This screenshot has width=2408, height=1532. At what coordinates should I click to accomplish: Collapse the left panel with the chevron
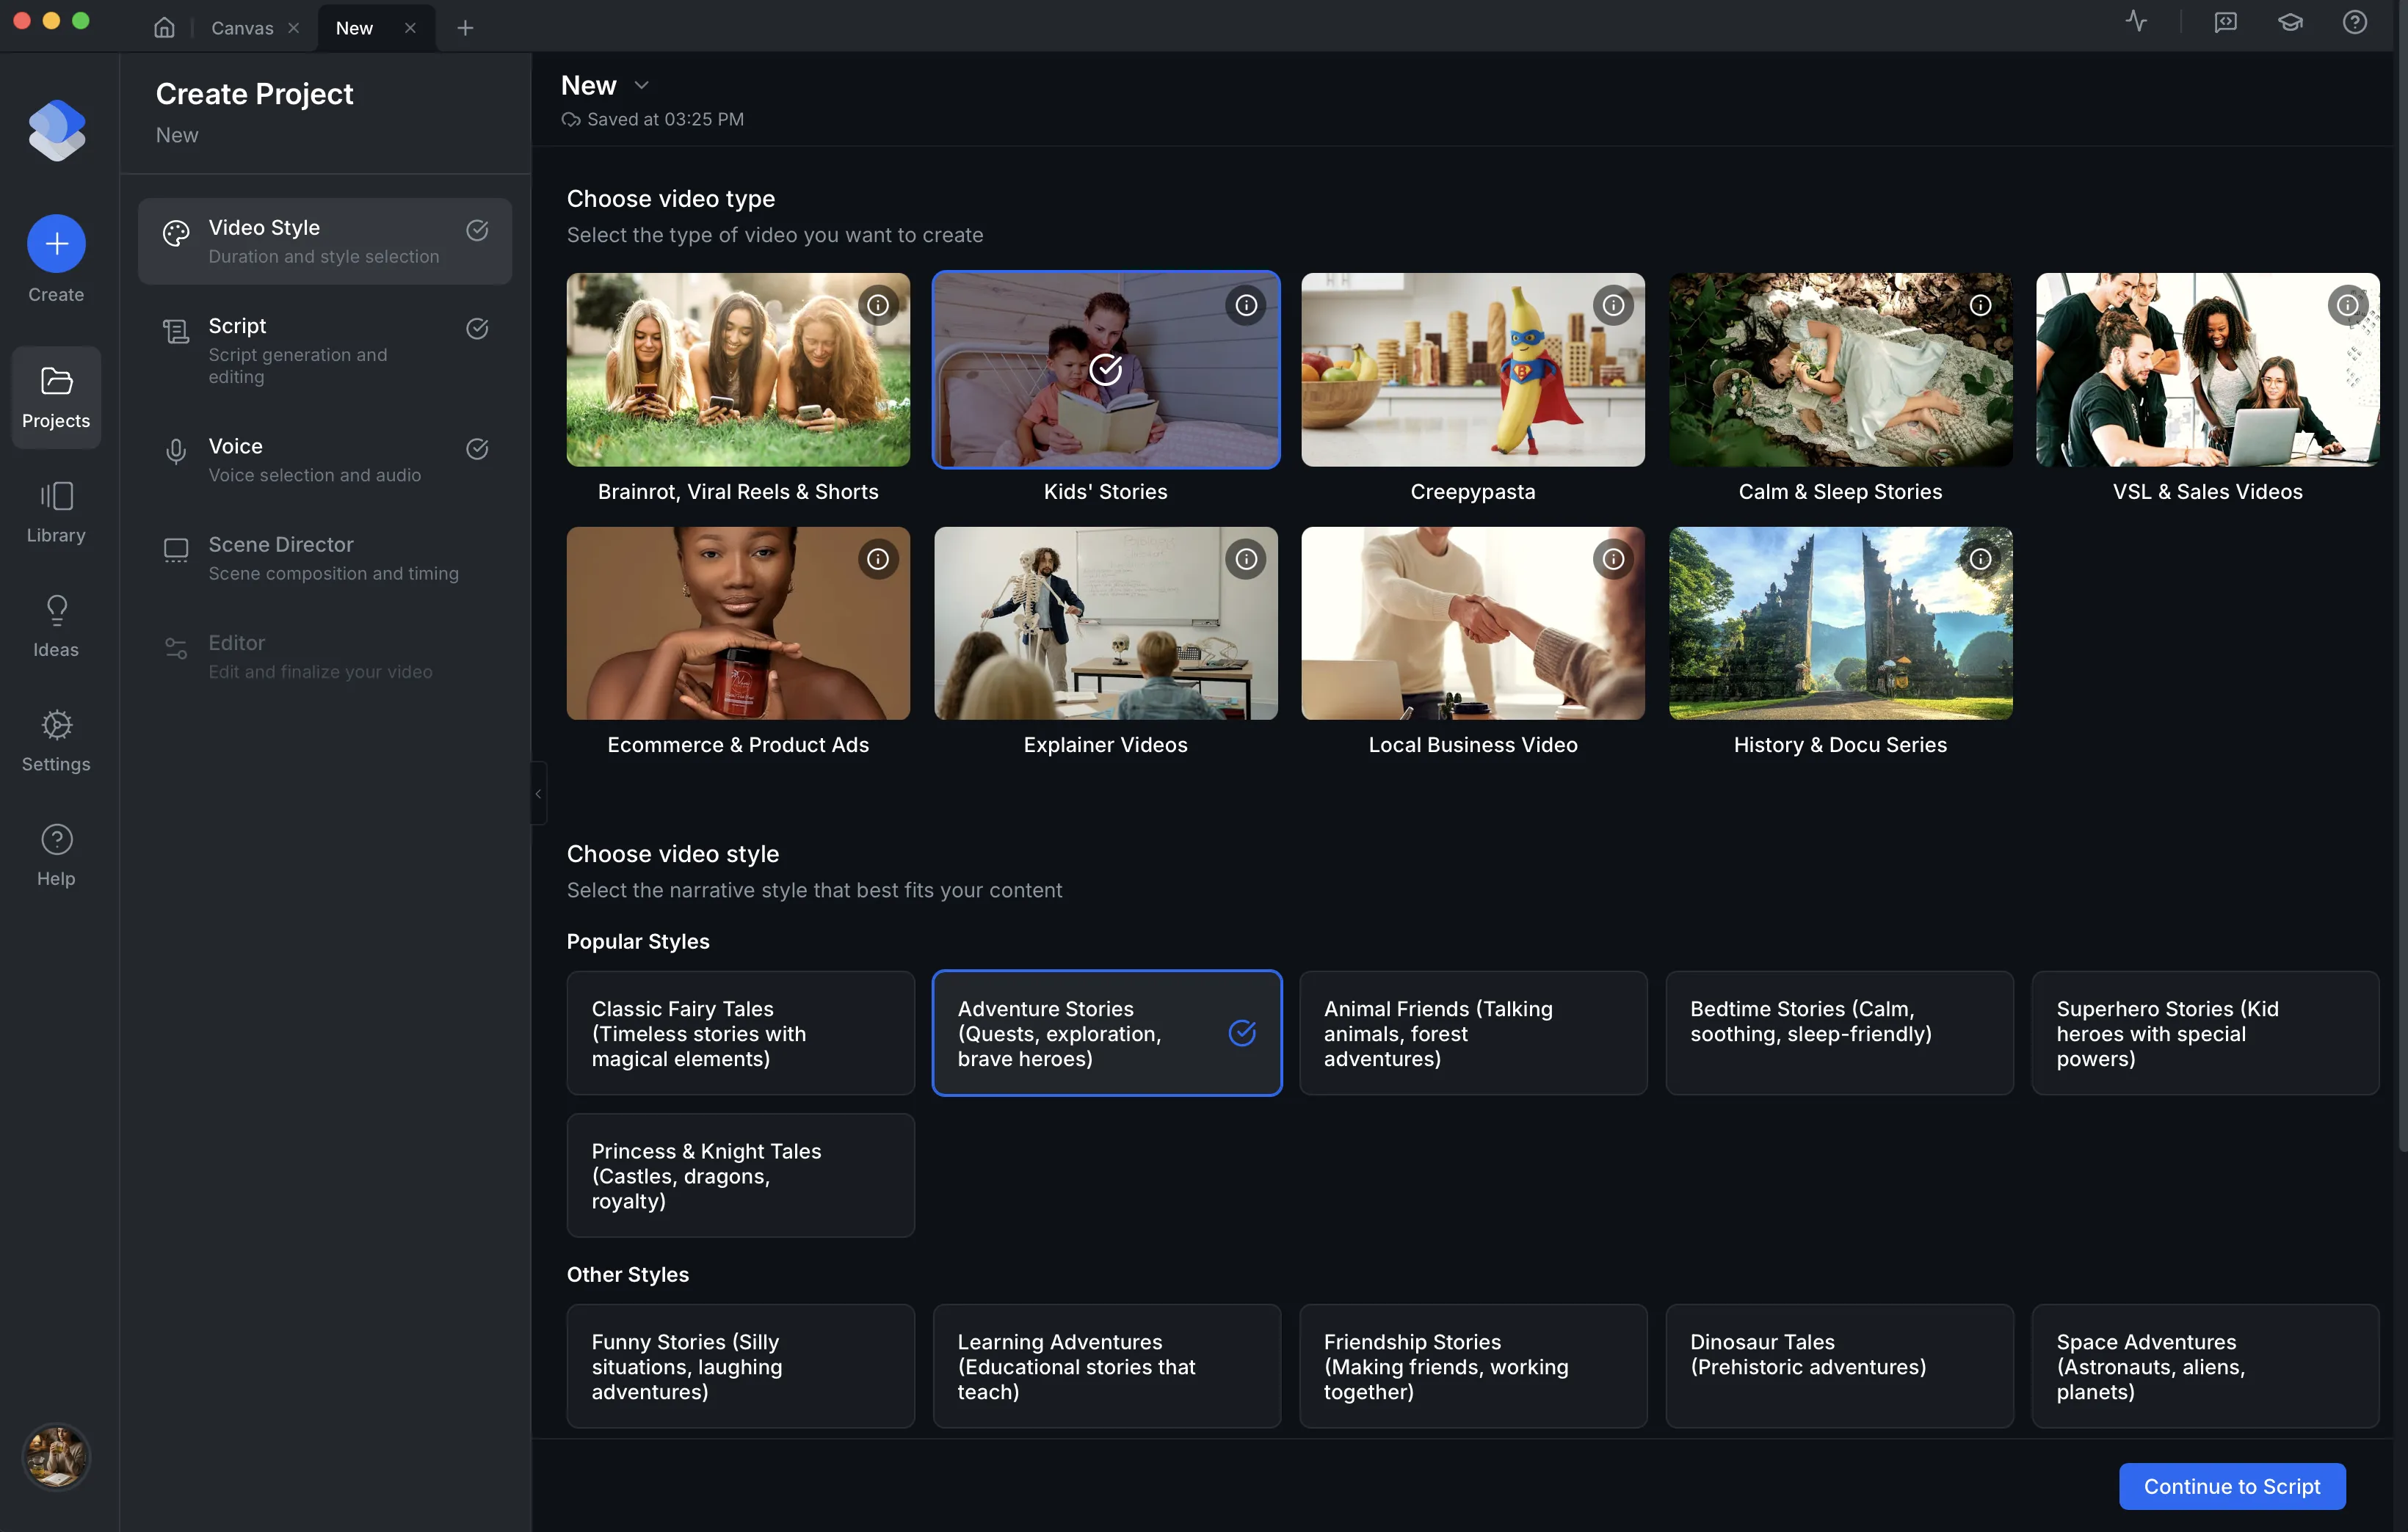point(538,792)
